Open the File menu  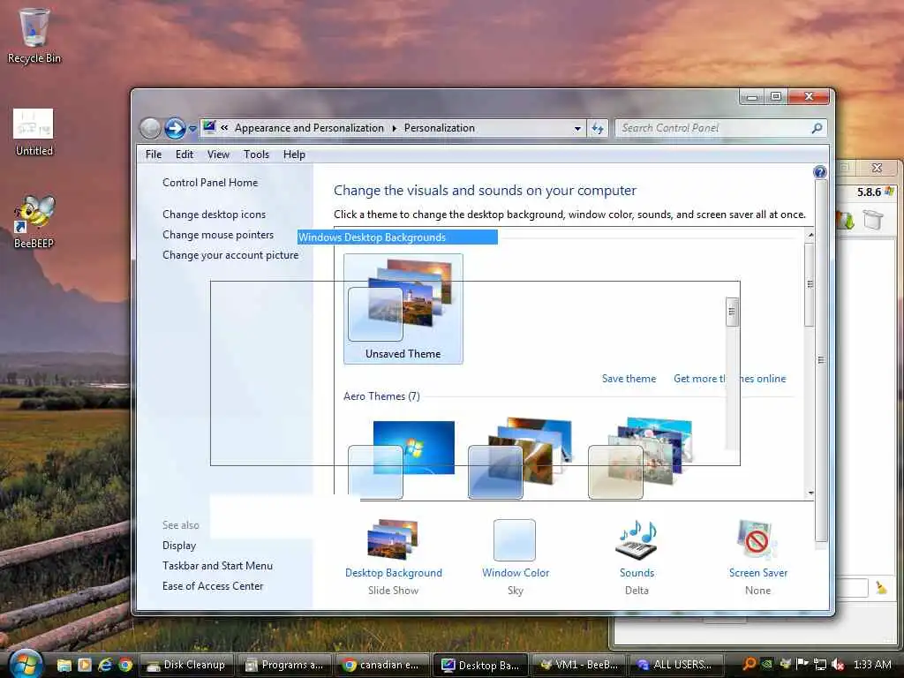click(x=154, y=154)
